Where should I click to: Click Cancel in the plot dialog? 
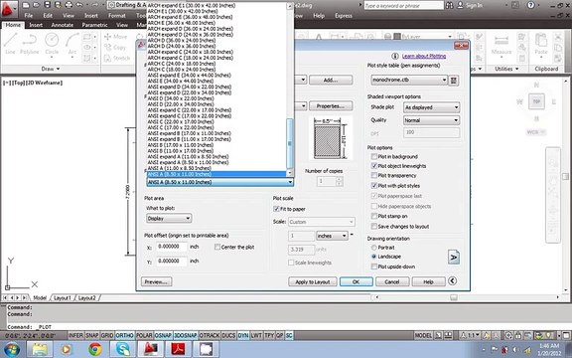pos(392,281)
